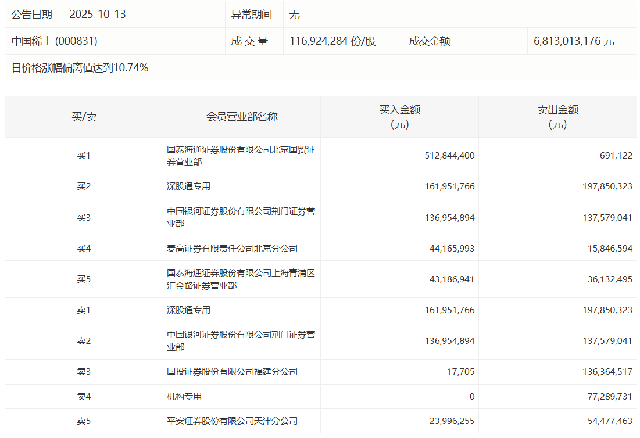Open 国泰海通证券北京国贸证券营业部 in the 买1 row
640x438 pixels.
point(241,156)
